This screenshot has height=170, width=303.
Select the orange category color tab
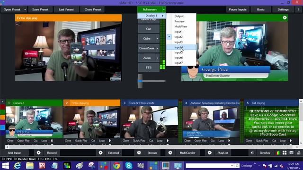click(x=2, y=117)
